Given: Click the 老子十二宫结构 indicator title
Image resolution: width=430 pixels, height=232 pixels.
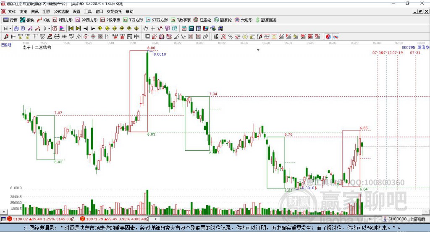Looking at the screenshot, I should click(37, 47).
